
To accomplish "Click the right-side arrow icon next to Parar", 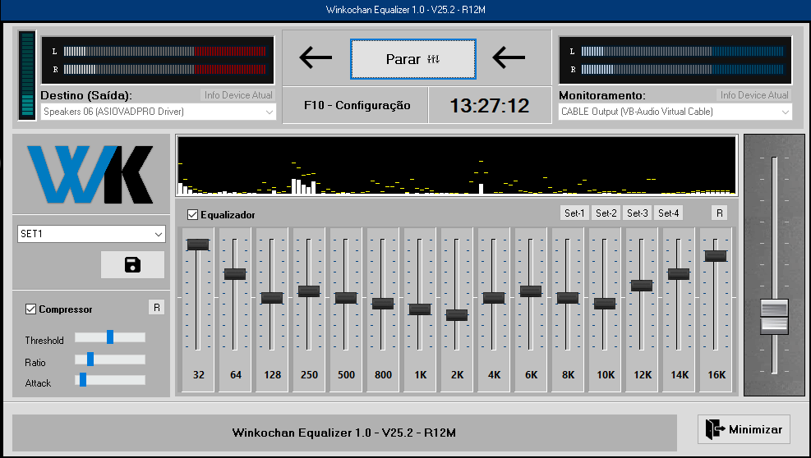I will pos(509,57).
